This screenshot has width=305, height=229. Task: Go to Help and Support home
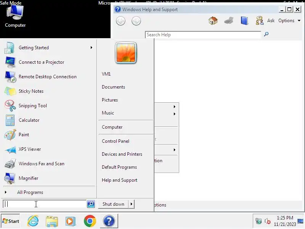tap(213, 21)
